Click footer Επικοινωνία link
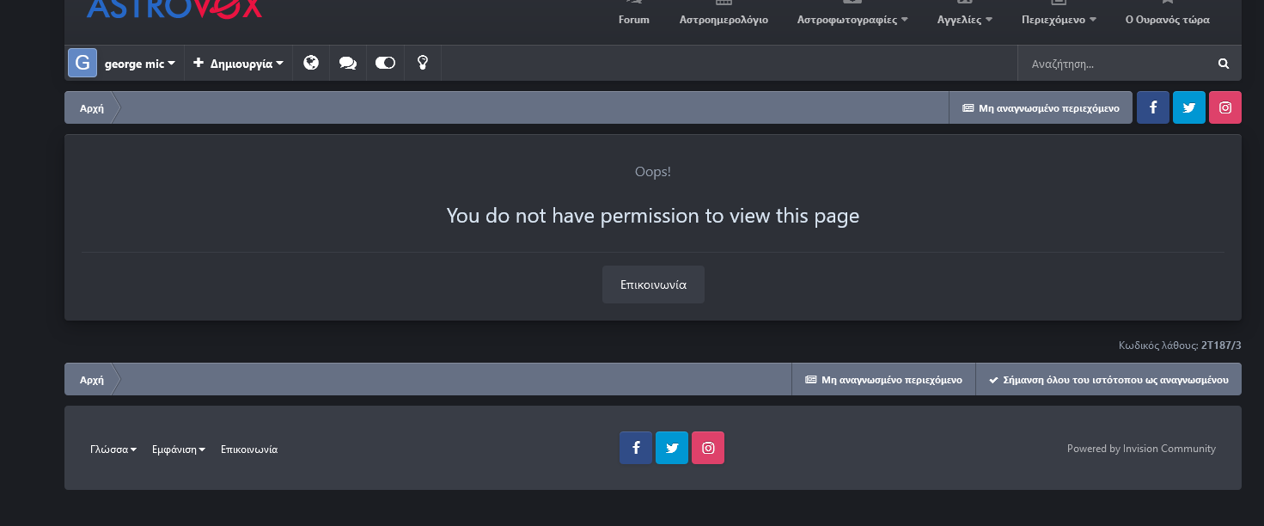The width and height of the screenshot is (1264, 526). (x=249, y=450)
